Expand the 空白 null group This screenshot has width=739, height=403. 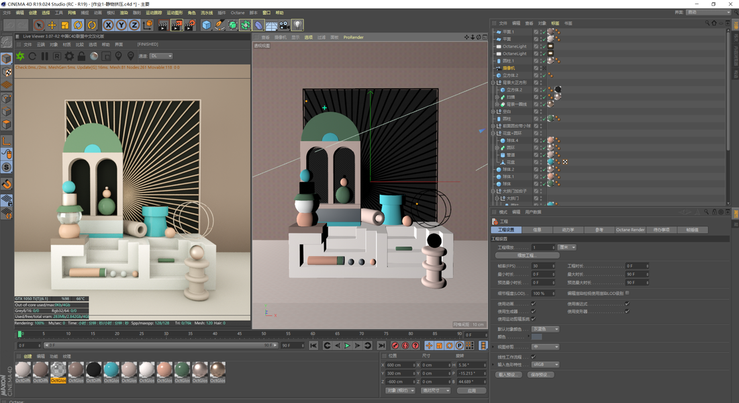[x=493, y=111]
